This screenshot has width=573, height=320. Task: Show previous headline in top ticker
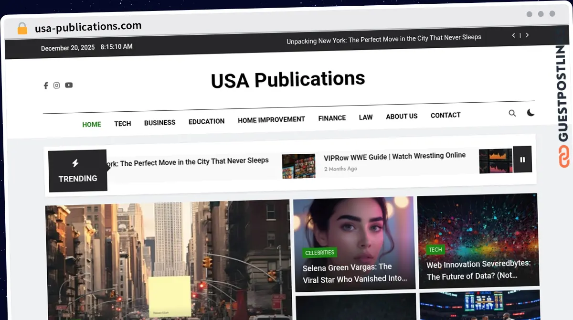(x=513, y=35)
